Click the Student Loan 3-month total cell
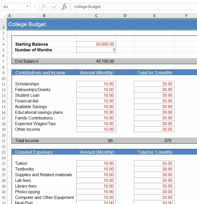Image resolution: width=197 pixels, height=204 pixels. point(154,95)
